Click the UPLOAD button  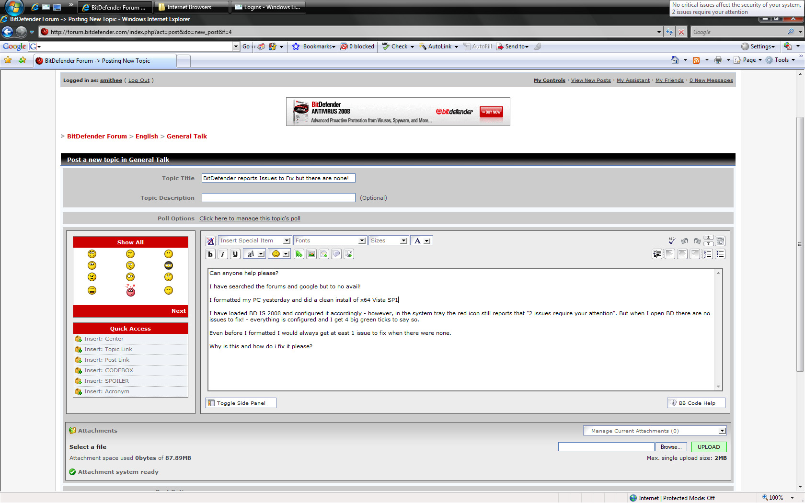[x=709, y=447]
